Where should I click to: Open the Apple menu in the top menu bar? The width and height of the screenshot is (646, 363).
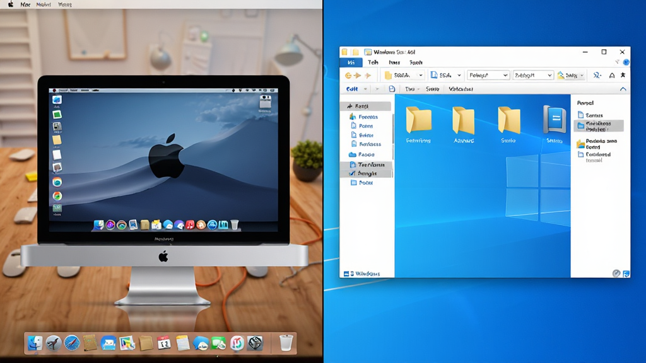11,4
